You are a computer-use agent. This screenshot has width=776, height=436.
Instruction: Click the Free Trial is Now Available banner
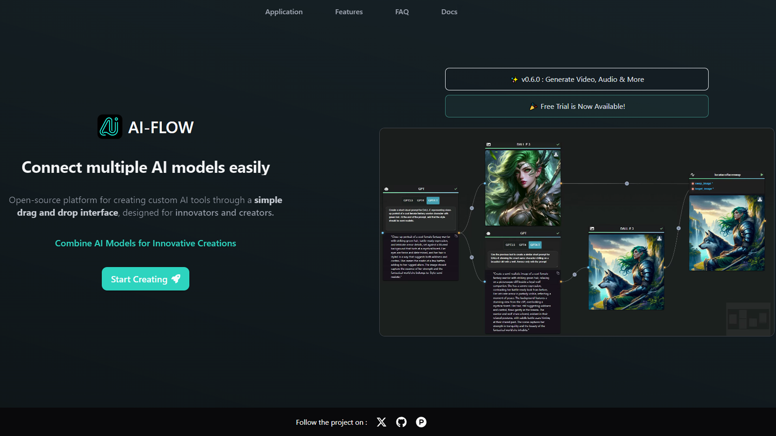[576, 106]
